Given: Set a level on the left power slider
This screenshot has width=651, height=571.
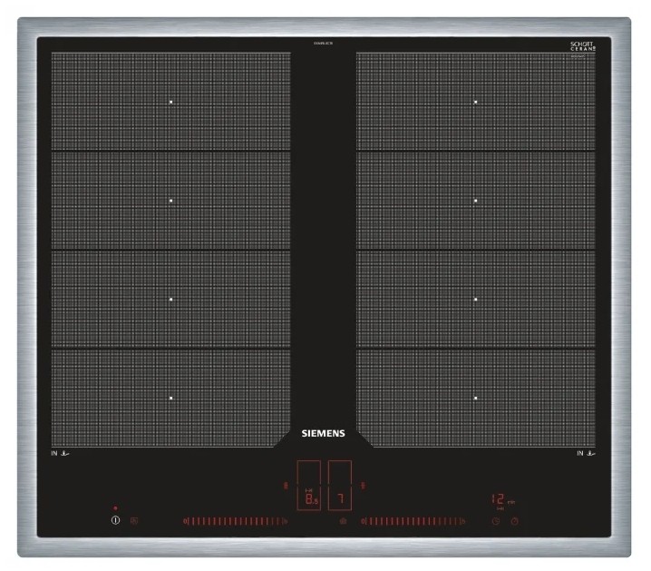Looking at the screenshot, I should (236, 521).
